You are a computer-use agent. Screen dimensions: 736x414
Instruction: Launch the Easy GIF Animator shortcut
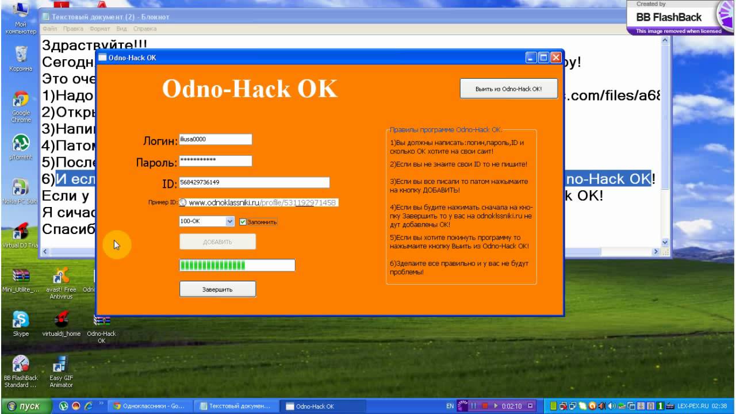click(x=61, y=371)
